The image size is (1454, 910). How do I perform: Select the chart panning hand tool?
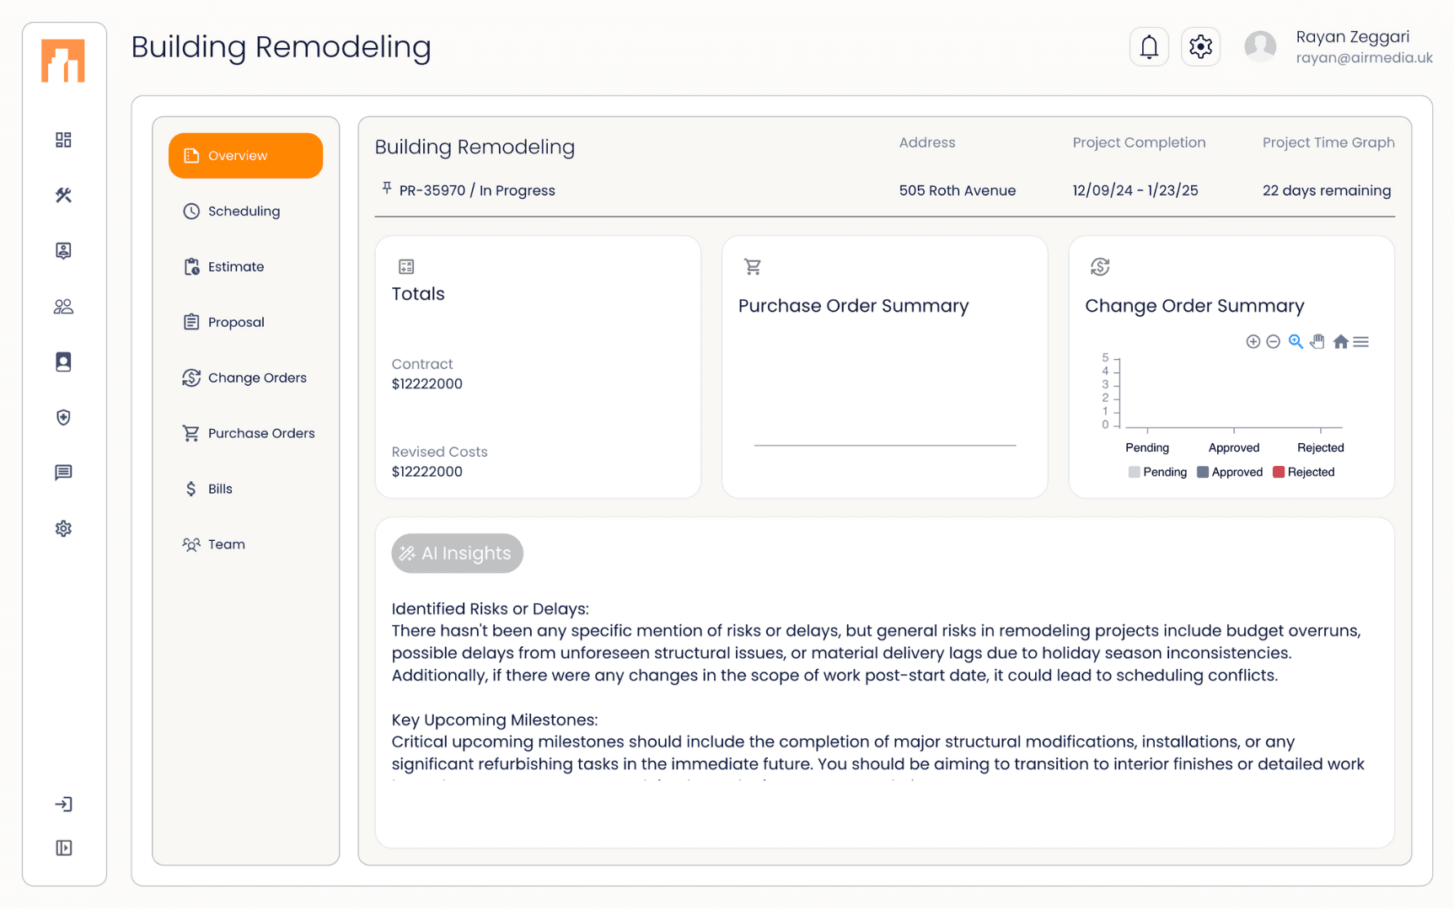point(1317,342)
